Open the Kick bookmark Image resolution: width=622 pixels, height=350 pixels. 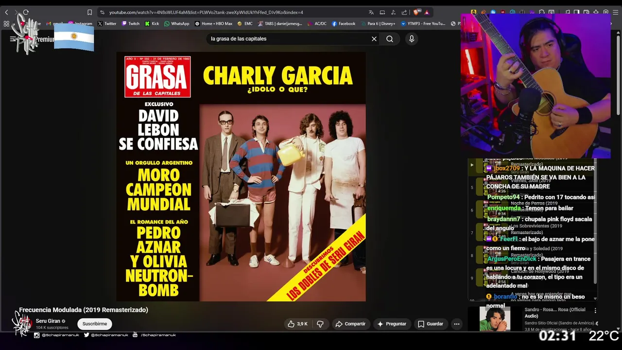(152, 23)
